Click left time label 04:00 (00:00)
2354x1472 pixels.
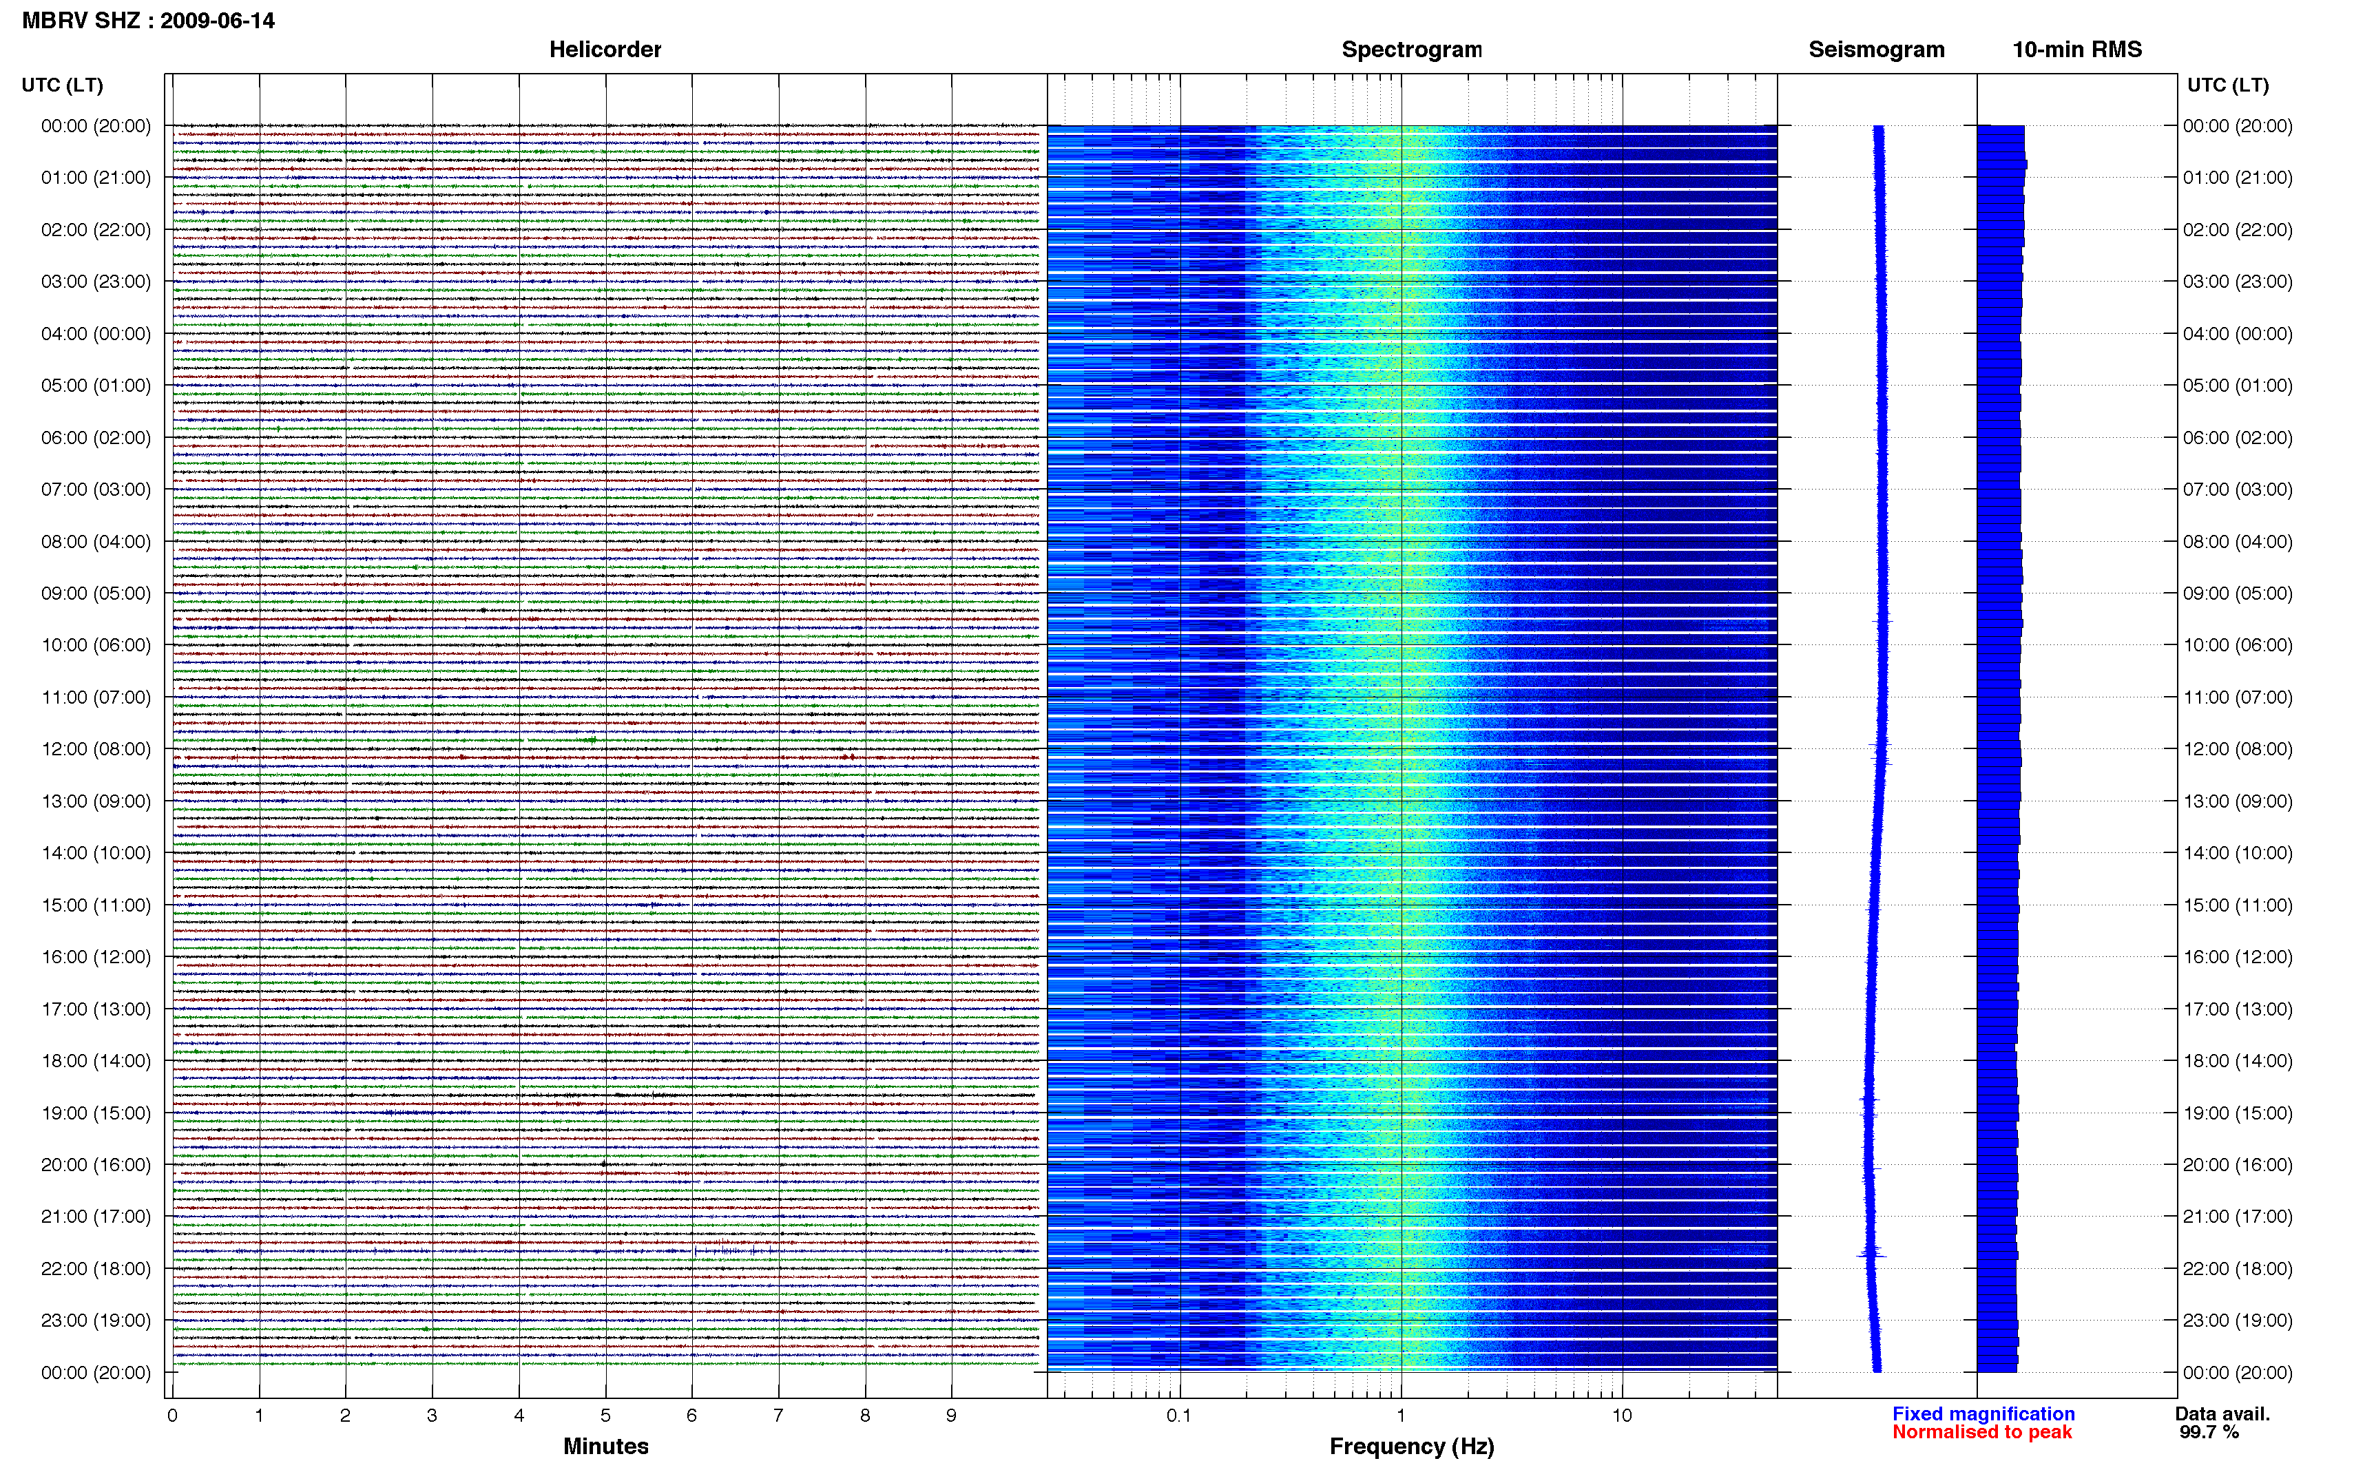[x=96, y=333]
